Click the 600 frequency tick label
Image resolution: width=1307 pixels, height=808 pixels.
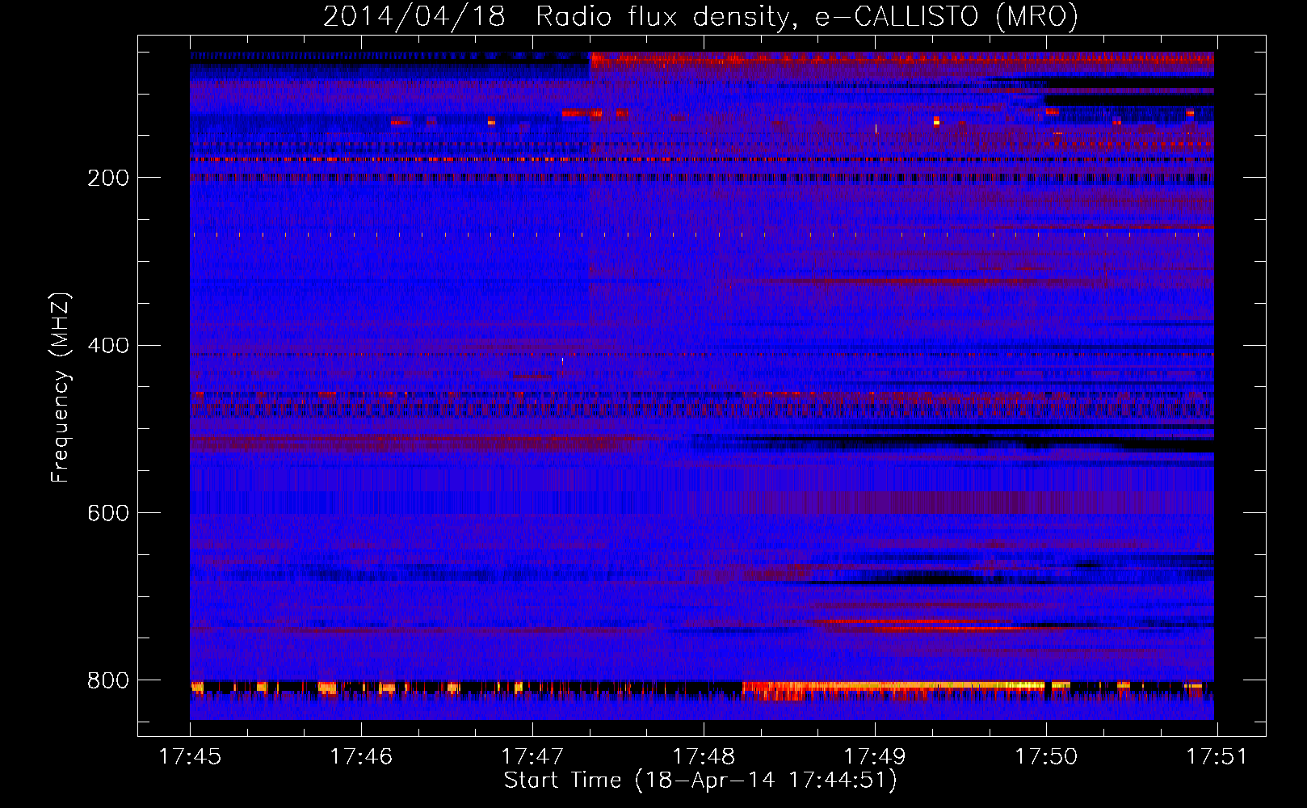click(x=108, y=514)
